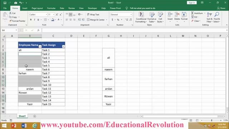Click the Windows Start button
229x129 pixels.
tap(4, 126)
